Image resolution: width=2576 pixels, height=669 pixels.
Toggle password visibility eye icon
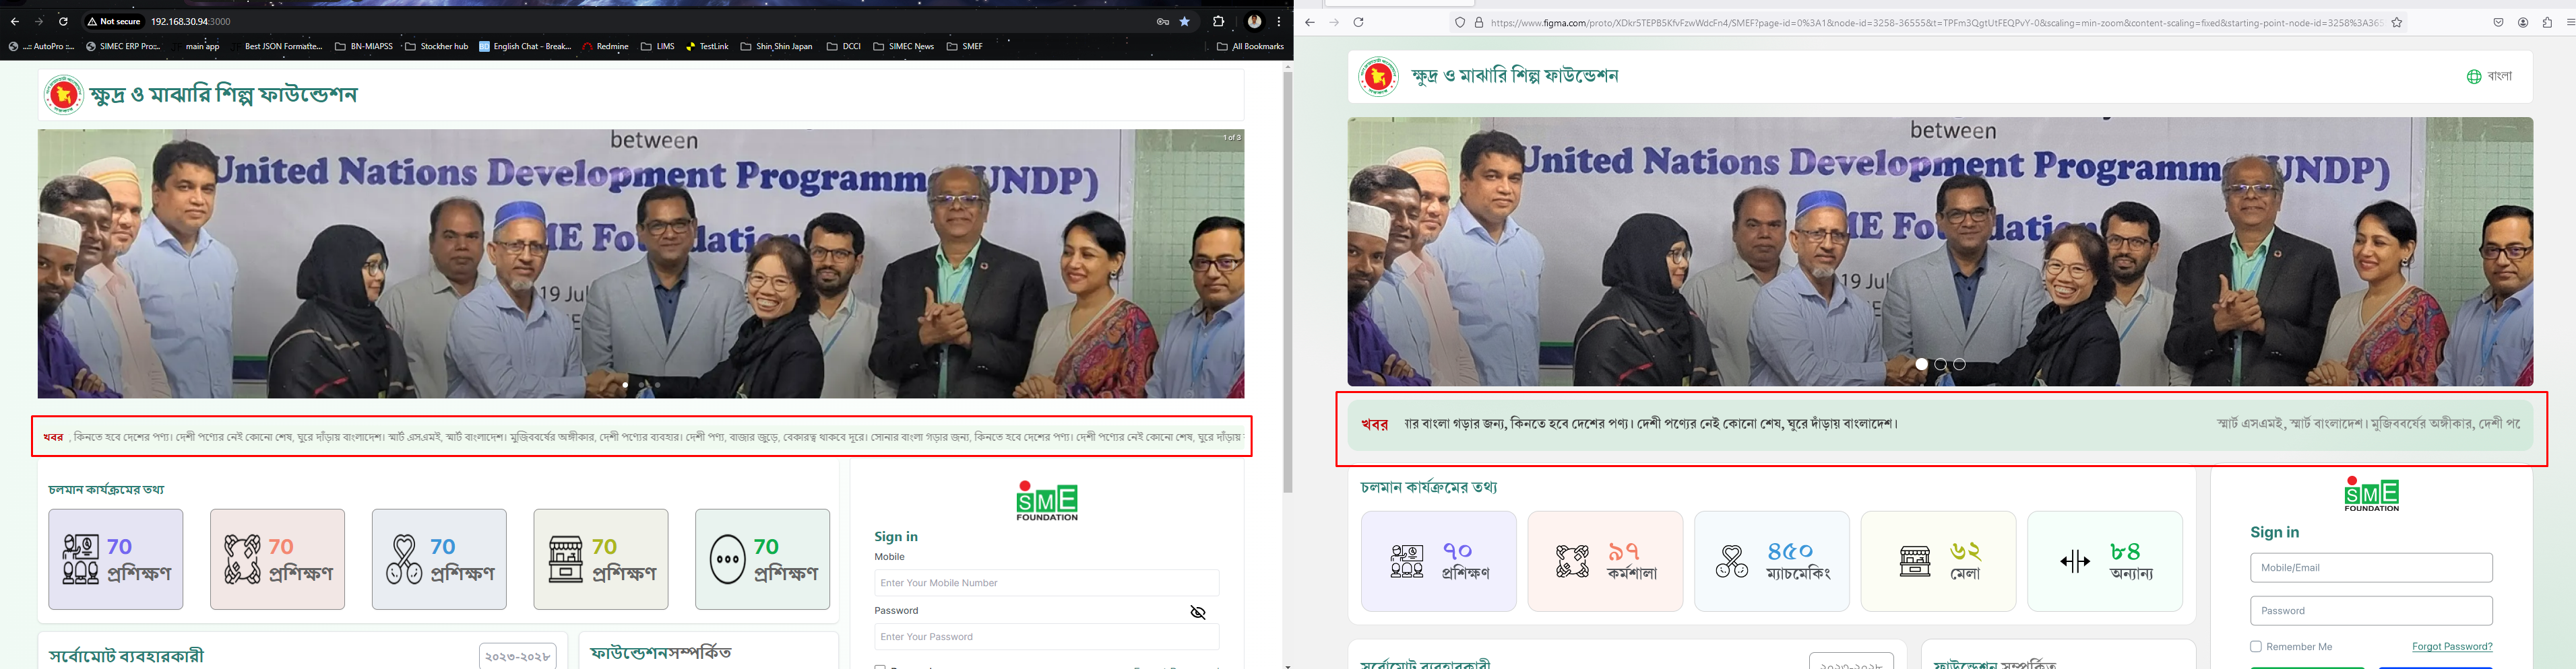click(1198, 612)
